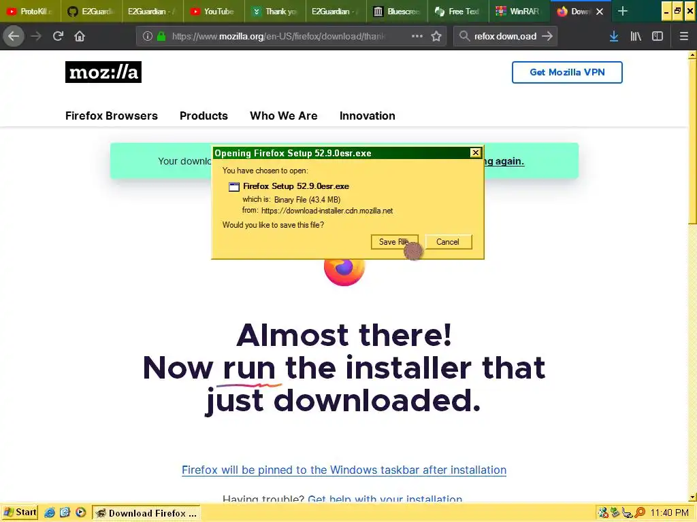The height and width of the screenshot is (522, 697).
Task: Click the pinned to taskbar link
Action: coord(344,470)
